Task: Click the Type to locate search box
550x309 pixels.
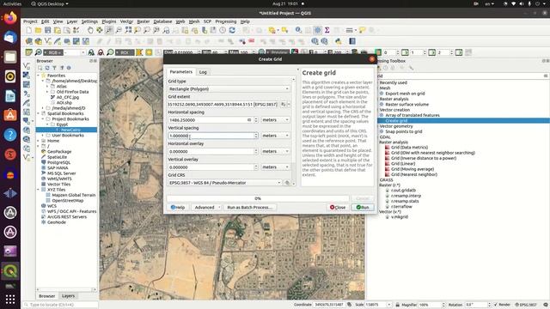Action: tap(60, 305)
